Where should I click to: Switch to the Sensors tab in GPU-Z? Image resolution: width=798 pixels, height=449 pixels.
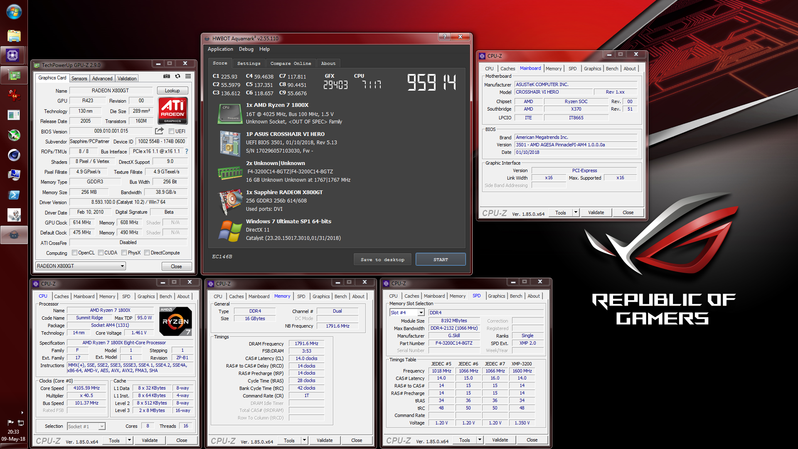click(79, 79)
